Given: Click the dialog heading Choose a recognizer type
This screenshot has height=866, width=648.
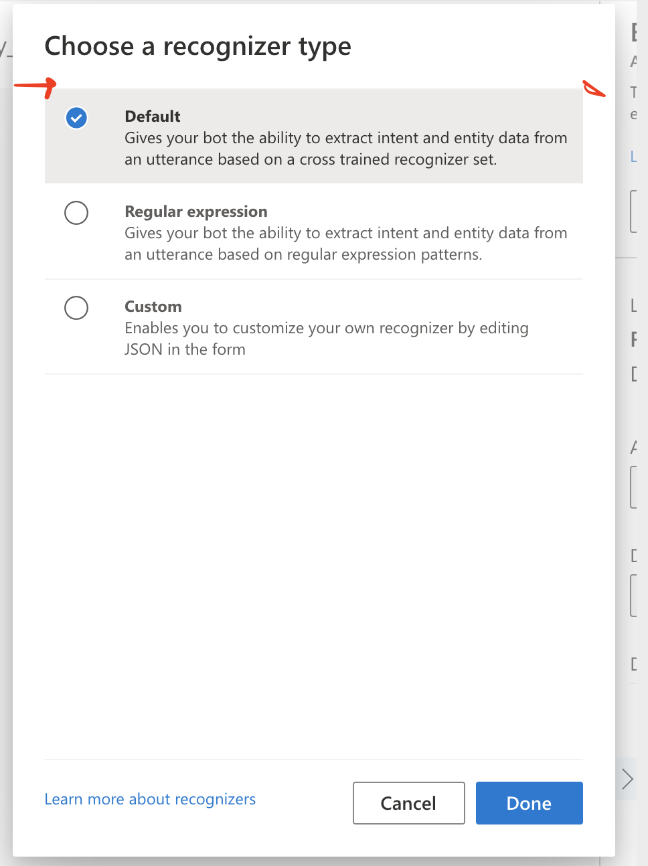Looking at the screenshot, I should (x=197, y=46).
